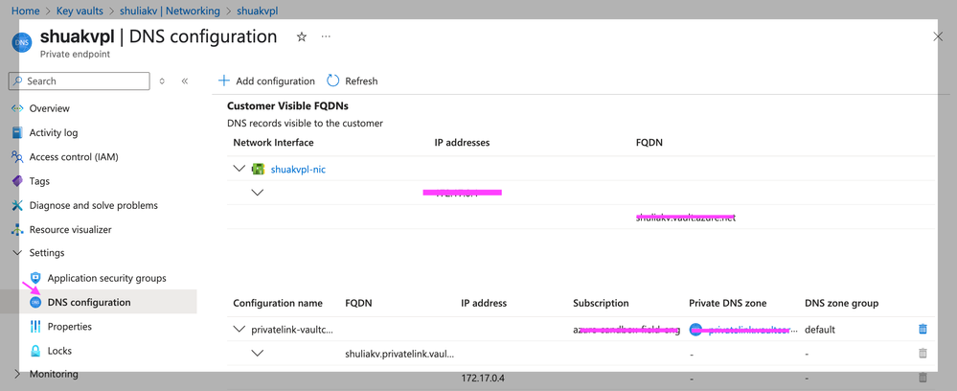This screenshot has width=957, height=391.
Task: Open the shuakvpl-nic link
Action: 298,170
